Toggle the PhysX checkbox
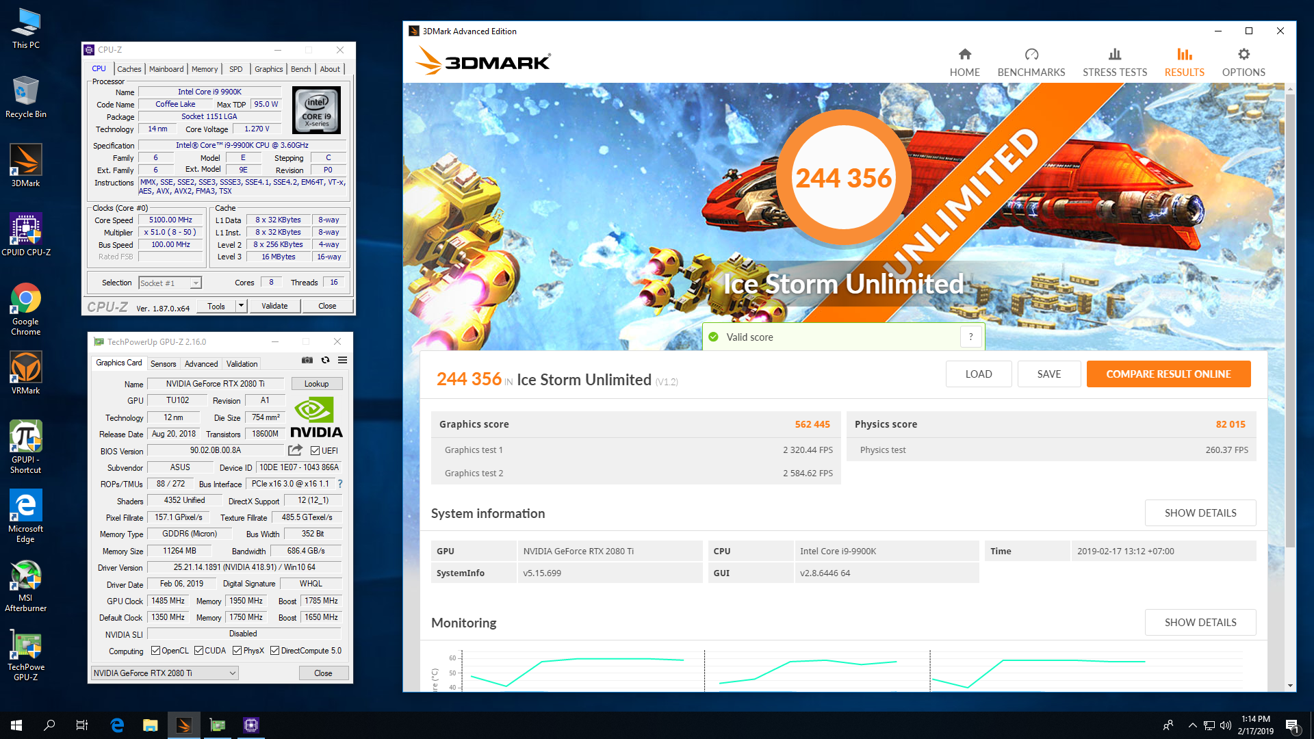1314x739 pixels. [x=237, y=651]
